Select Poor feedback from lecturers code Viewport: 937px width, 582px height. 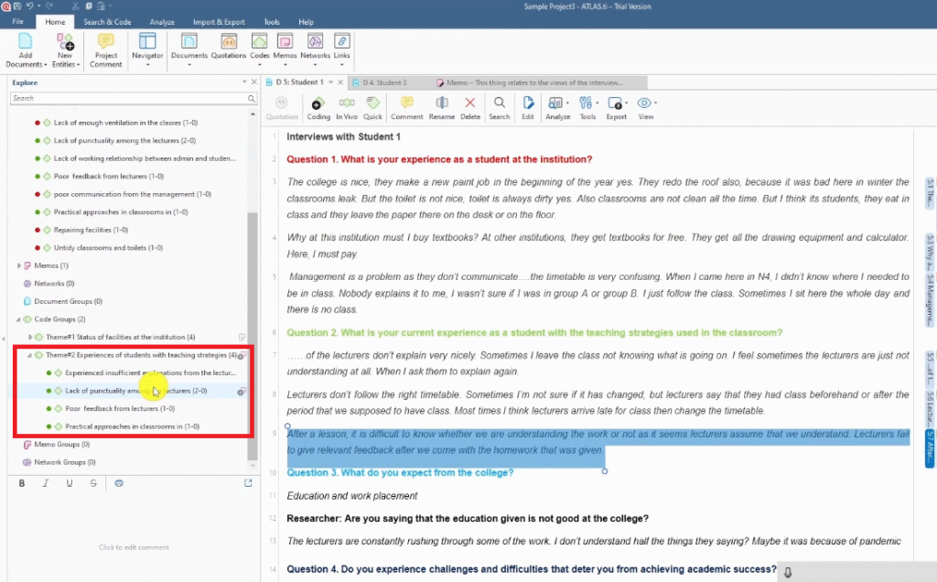114,408
